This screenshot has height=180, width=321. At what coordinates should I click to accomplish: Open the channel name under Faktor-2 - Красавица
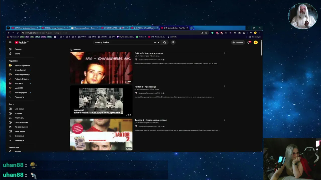click(150, 93)
